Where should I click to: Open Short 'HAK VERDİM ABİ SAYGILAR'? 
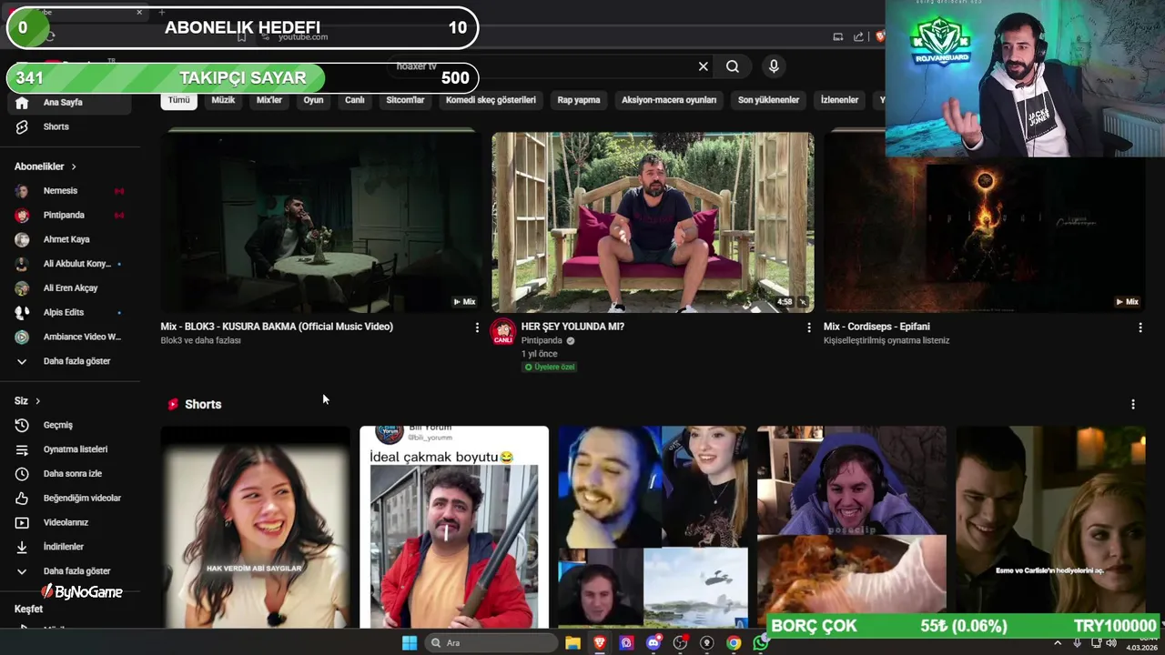pyautogui.click(x=255, y=527)
